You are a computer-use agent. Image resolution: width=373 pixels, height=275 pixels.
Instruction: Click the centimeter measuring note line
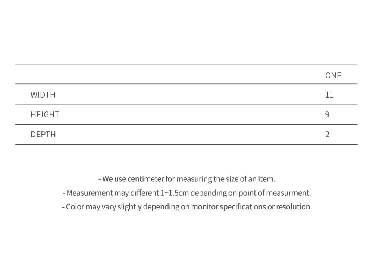click(187, 179)
